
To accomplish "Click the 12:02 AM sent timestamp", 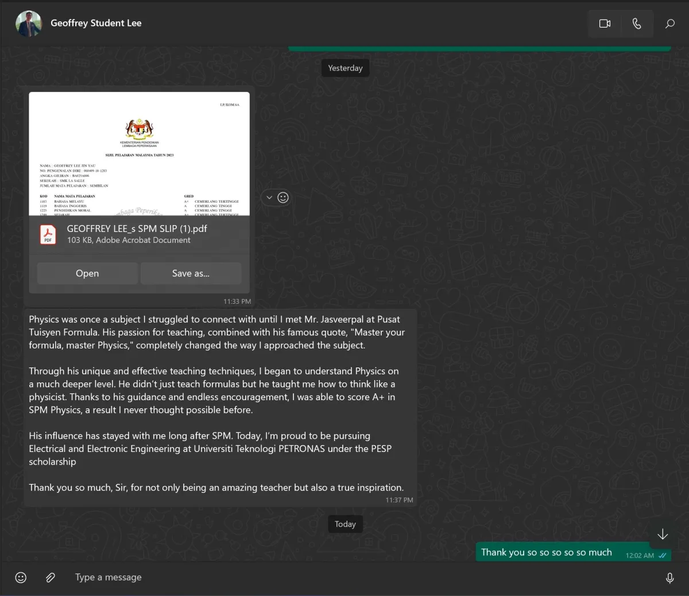I will coord(640,556).
